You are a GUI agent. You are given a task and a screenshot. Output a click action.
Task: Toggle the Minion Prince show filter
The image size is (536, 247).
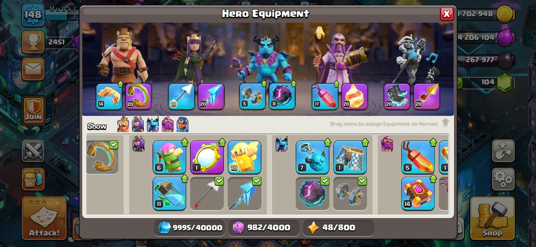(x=153, y=125)
